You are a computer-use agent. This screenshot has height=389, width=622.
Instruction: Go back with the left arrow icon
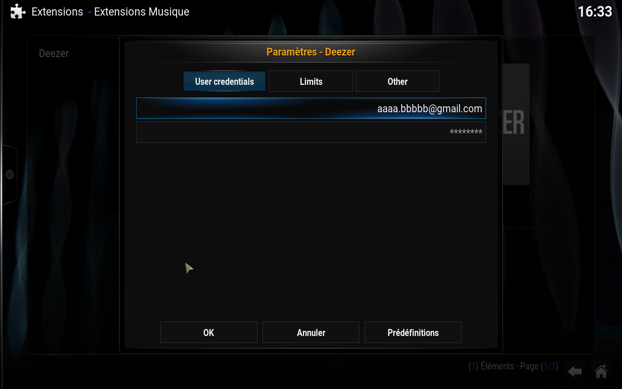[575, 371]
